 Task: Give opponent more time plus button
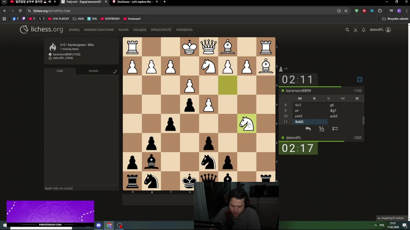click(x=360, y=80)
